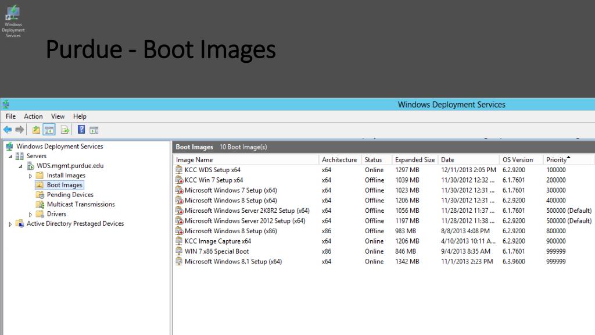Select the Boot Images tree item
Viewport: 595px width, 335px height.
pos(64,185)
